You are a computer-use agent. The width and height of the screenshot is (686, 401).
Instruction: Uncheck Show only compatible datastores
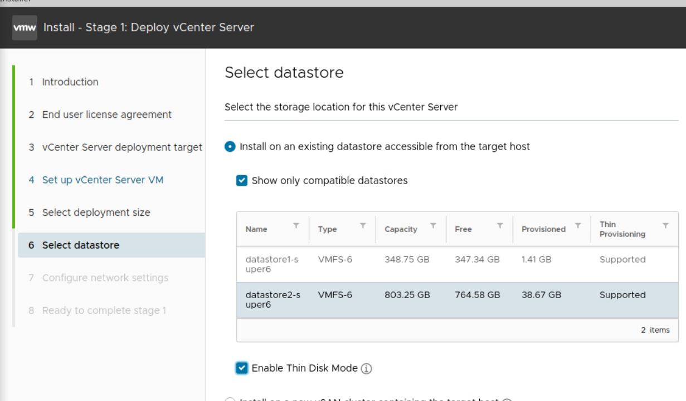click(242, 180)
